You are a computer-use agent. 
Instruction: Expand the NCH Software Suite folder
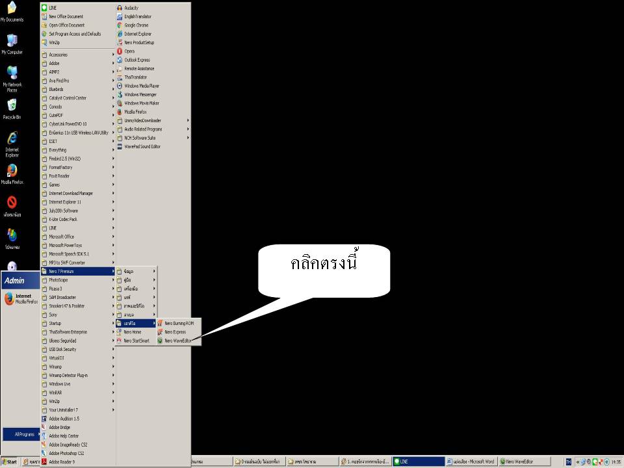pos(153,138)
